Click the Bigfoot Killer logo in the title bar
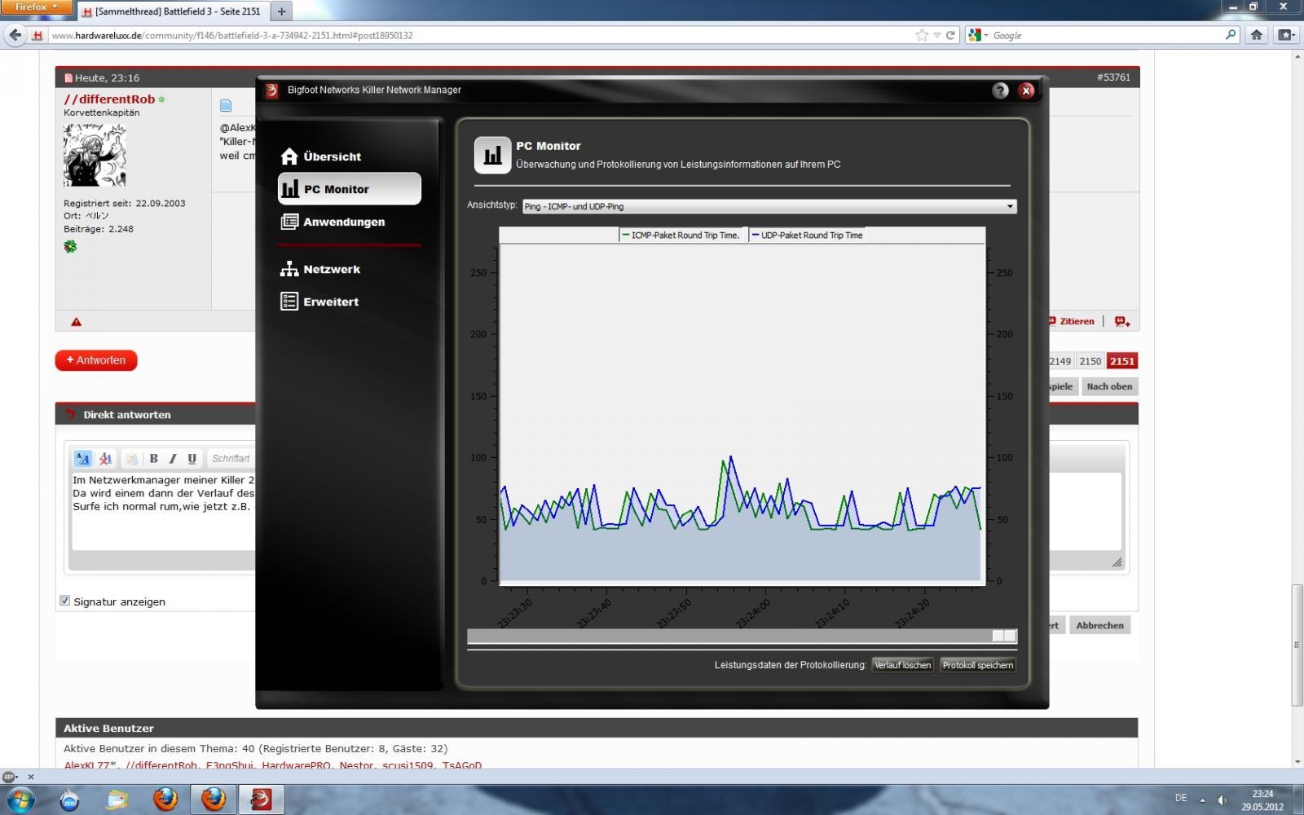Image resolution: width=1304 pixels, height=815 pixels. (x=272, y=90)
